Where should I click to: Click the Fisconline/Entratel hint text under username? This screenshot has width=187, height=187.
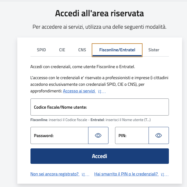(90, 120)
